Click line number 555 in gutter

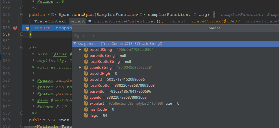[x=6, y=28]
